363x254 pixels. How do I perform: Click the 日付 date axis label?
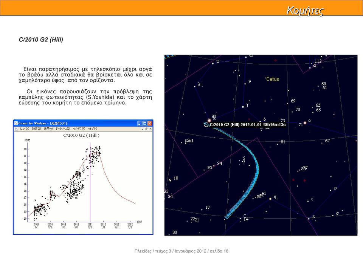(x=139, y=222)
